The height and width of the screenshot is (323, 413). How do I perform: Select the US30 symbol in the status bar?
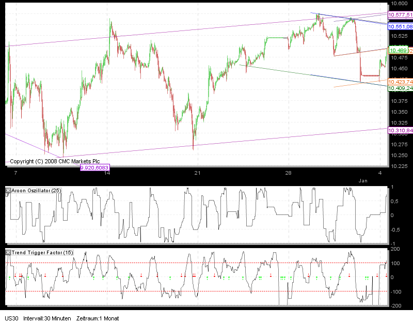click(11, 319)
